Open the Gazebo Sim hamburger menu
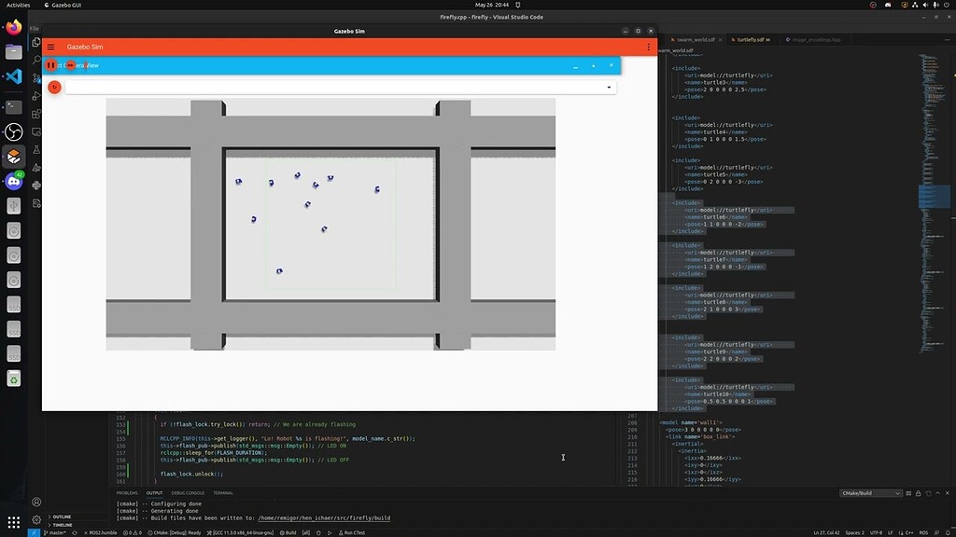The image size is (956, 537). [x=50, y=47]
